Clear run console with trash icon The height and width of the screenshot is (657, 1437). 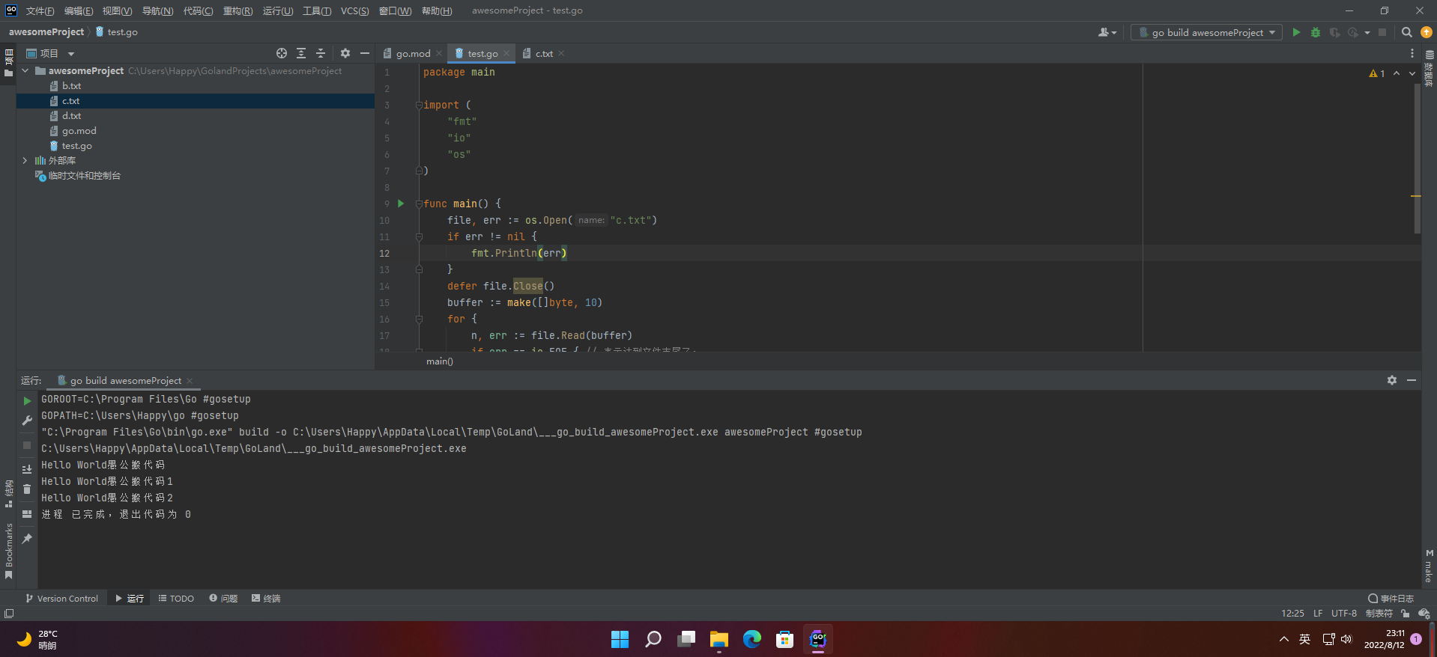click(27, 489)
